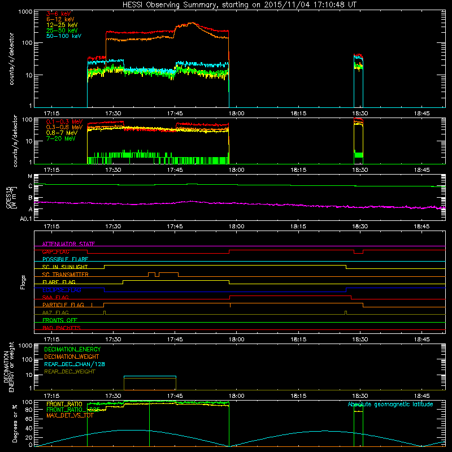Select the PARTICLE_FLAG label

tap(63, 305)
